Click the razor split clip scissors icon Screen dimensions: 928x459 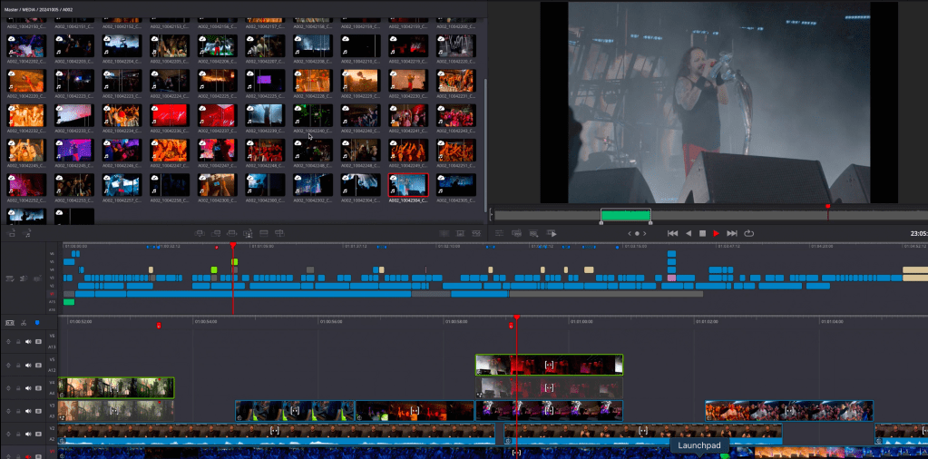coord(23,322)
